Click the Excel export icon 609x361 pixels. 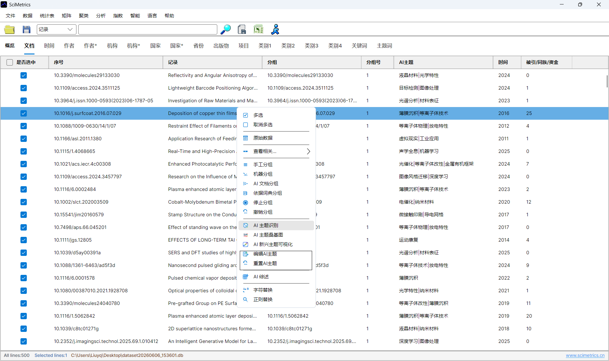pyautogui.click(x=259, y=29)
